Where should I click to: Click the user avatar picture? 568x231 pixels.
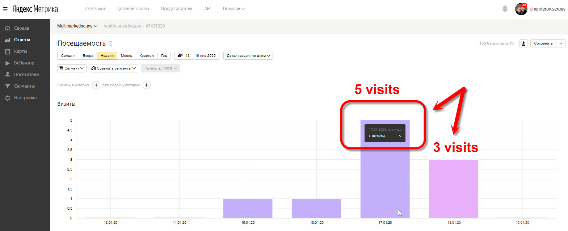tap(521, 9)
